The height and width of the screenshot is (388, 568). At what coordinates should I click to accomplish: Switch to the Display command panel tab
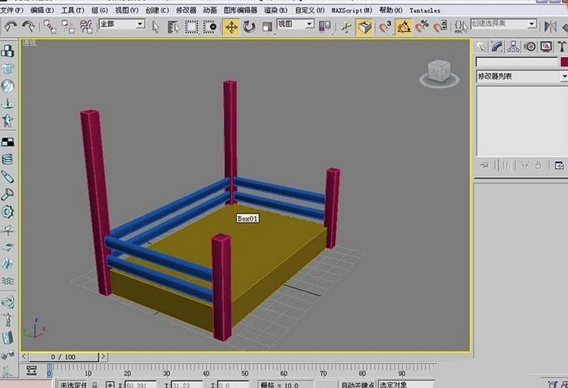click(546, 46)
